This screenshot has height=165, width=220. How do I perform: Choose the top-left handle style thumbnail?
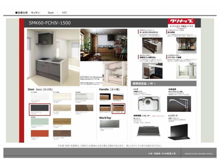[x=105, y=97]
